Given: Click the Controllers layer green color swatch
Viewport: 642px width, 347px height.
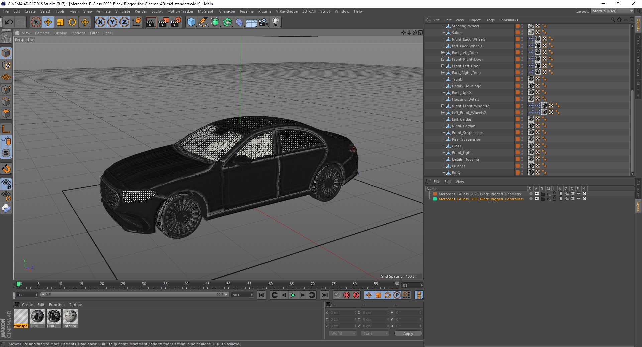Looking at the screenshot, I should point(435,199).
